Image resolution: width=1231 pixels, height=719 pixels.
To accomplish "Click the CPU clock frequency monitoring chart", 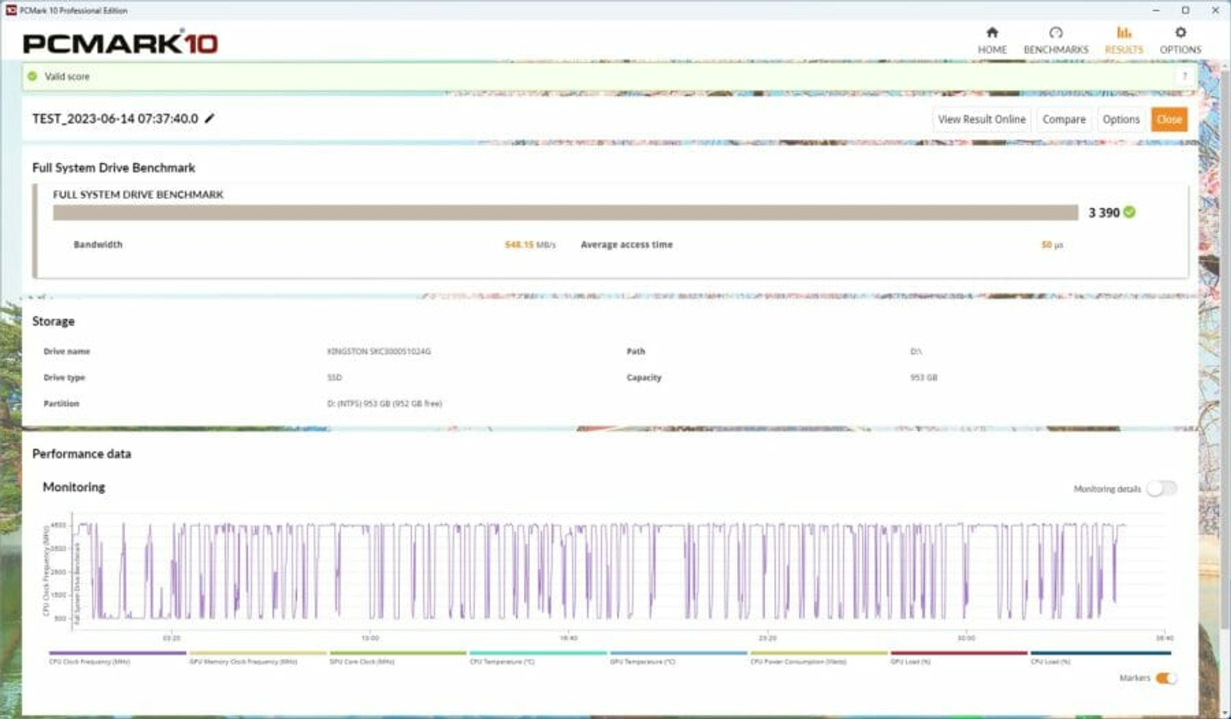I will (619, 570).
